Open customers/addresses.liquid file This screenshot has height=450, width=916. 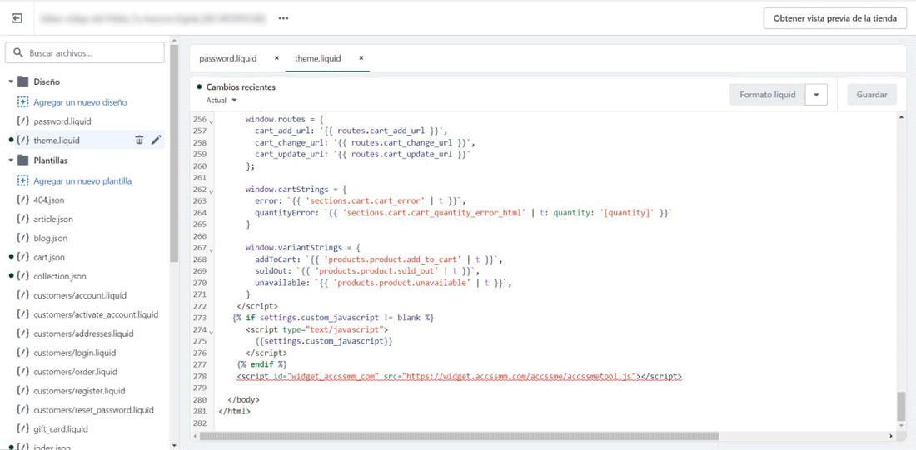pyautogui.click(x=83, y=334)
